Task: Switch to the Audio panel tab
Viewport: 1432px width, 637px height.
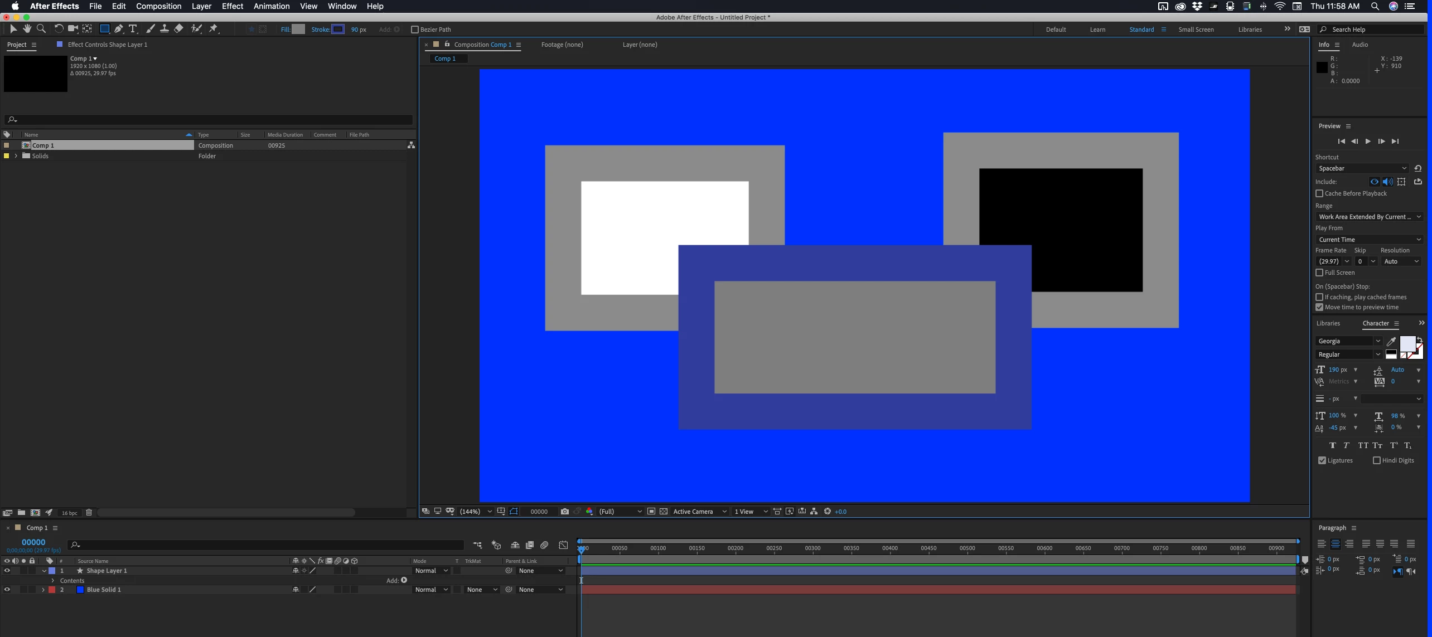Action: [x=1360, y=45]
